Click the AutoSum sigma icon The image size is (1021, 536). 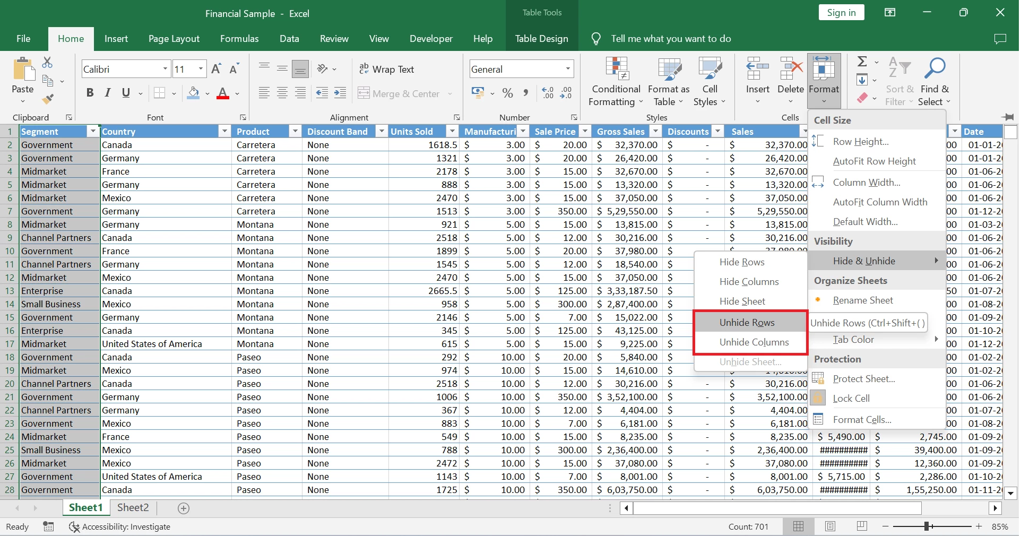(862, 62)
